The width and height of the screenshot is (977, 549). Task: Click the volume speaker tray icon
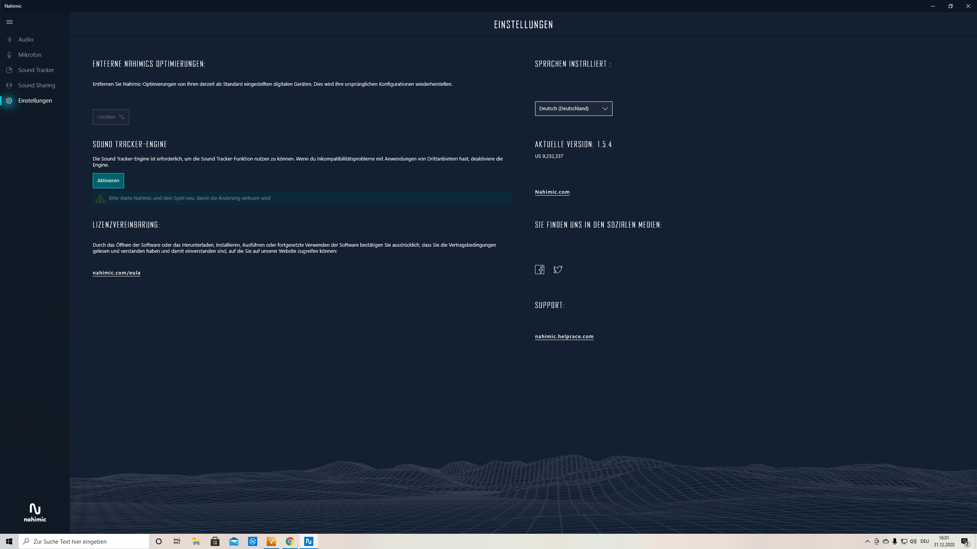click(913, 541)
